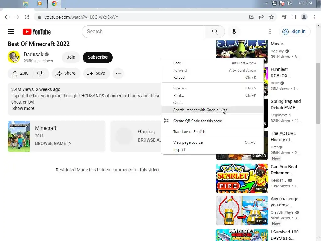
Task: Expand description with Show more
Action: coord(23,108)
